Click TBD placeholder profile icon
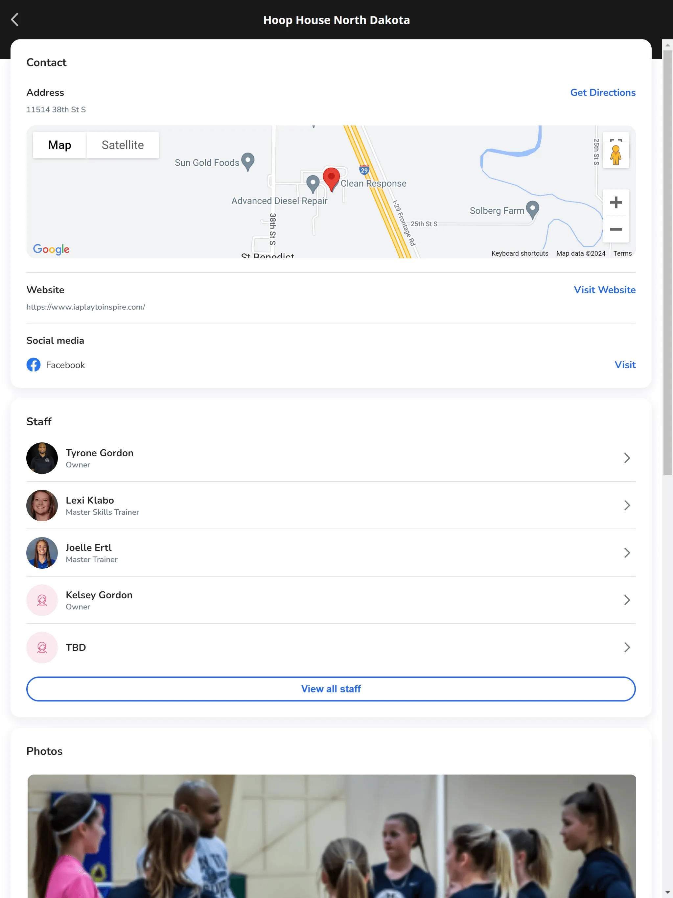Screen dimensions: 673x898 pos(42,646)
